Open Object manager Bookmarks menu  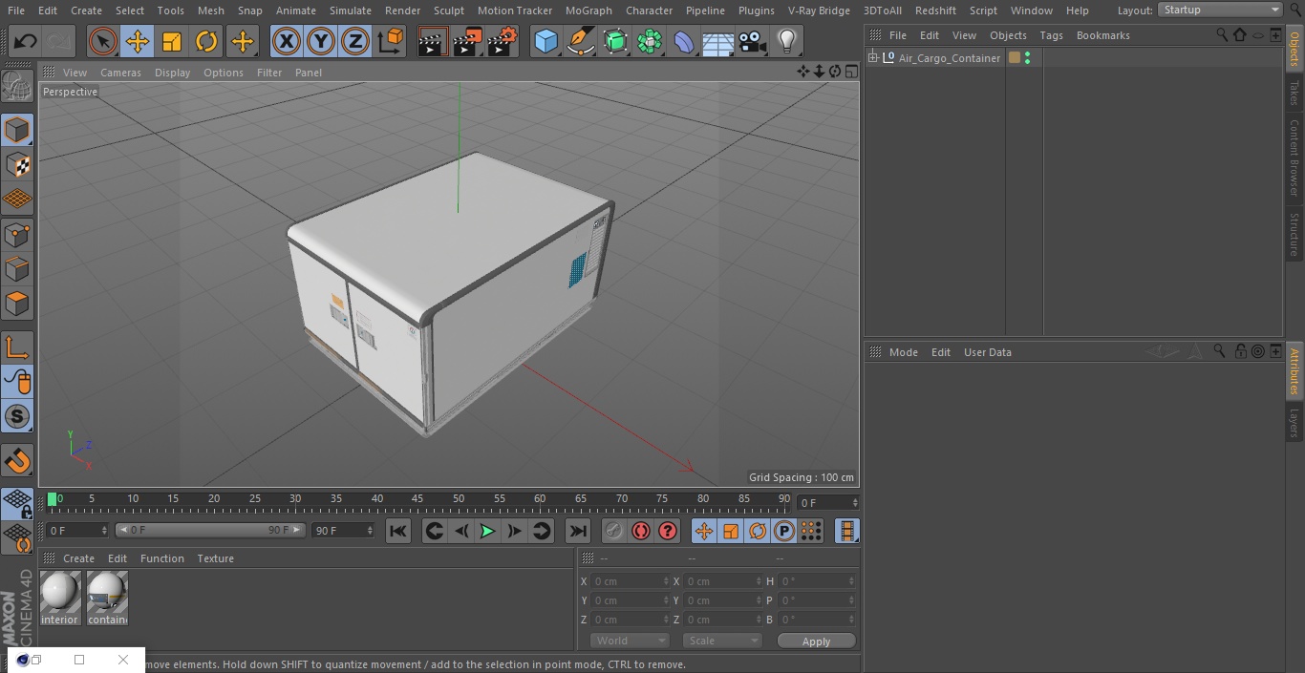pos(1102,35)
